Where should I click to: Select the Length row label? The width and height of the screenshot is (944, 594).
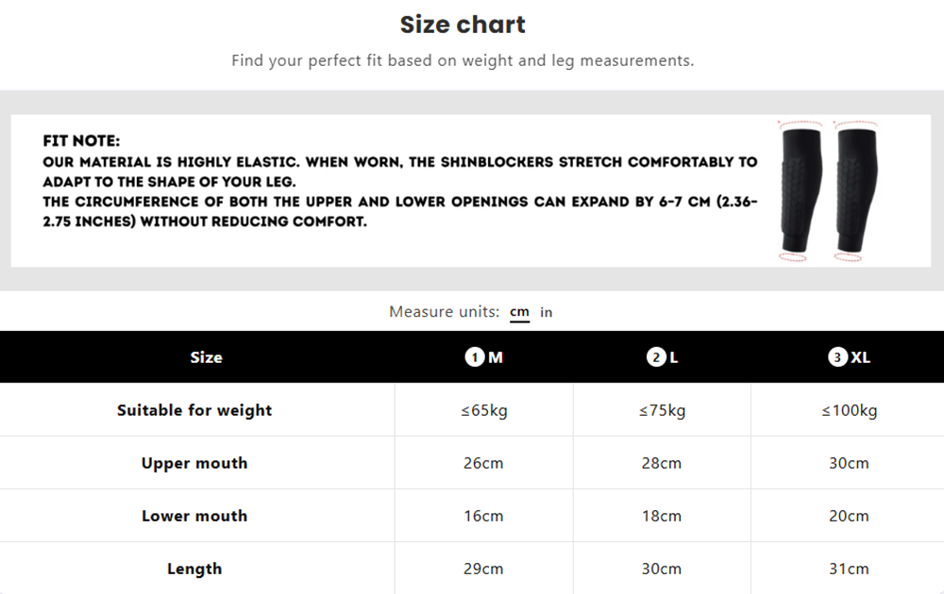click(x=194, y=569)
